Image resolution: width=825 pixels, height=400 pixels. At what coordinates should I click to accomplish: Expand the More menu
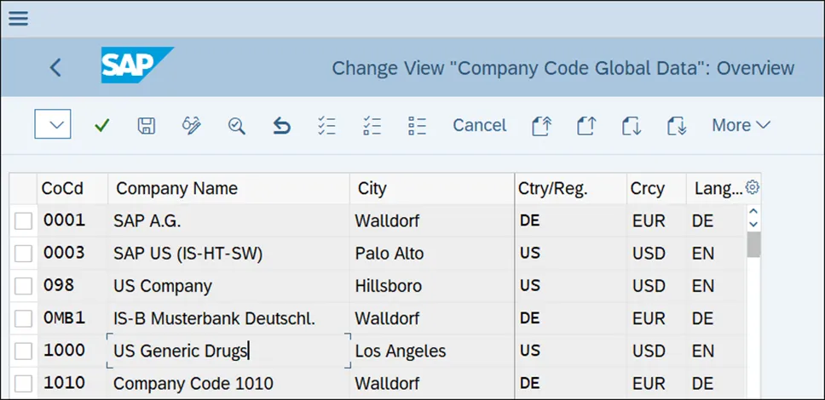(x=740, y=125)
